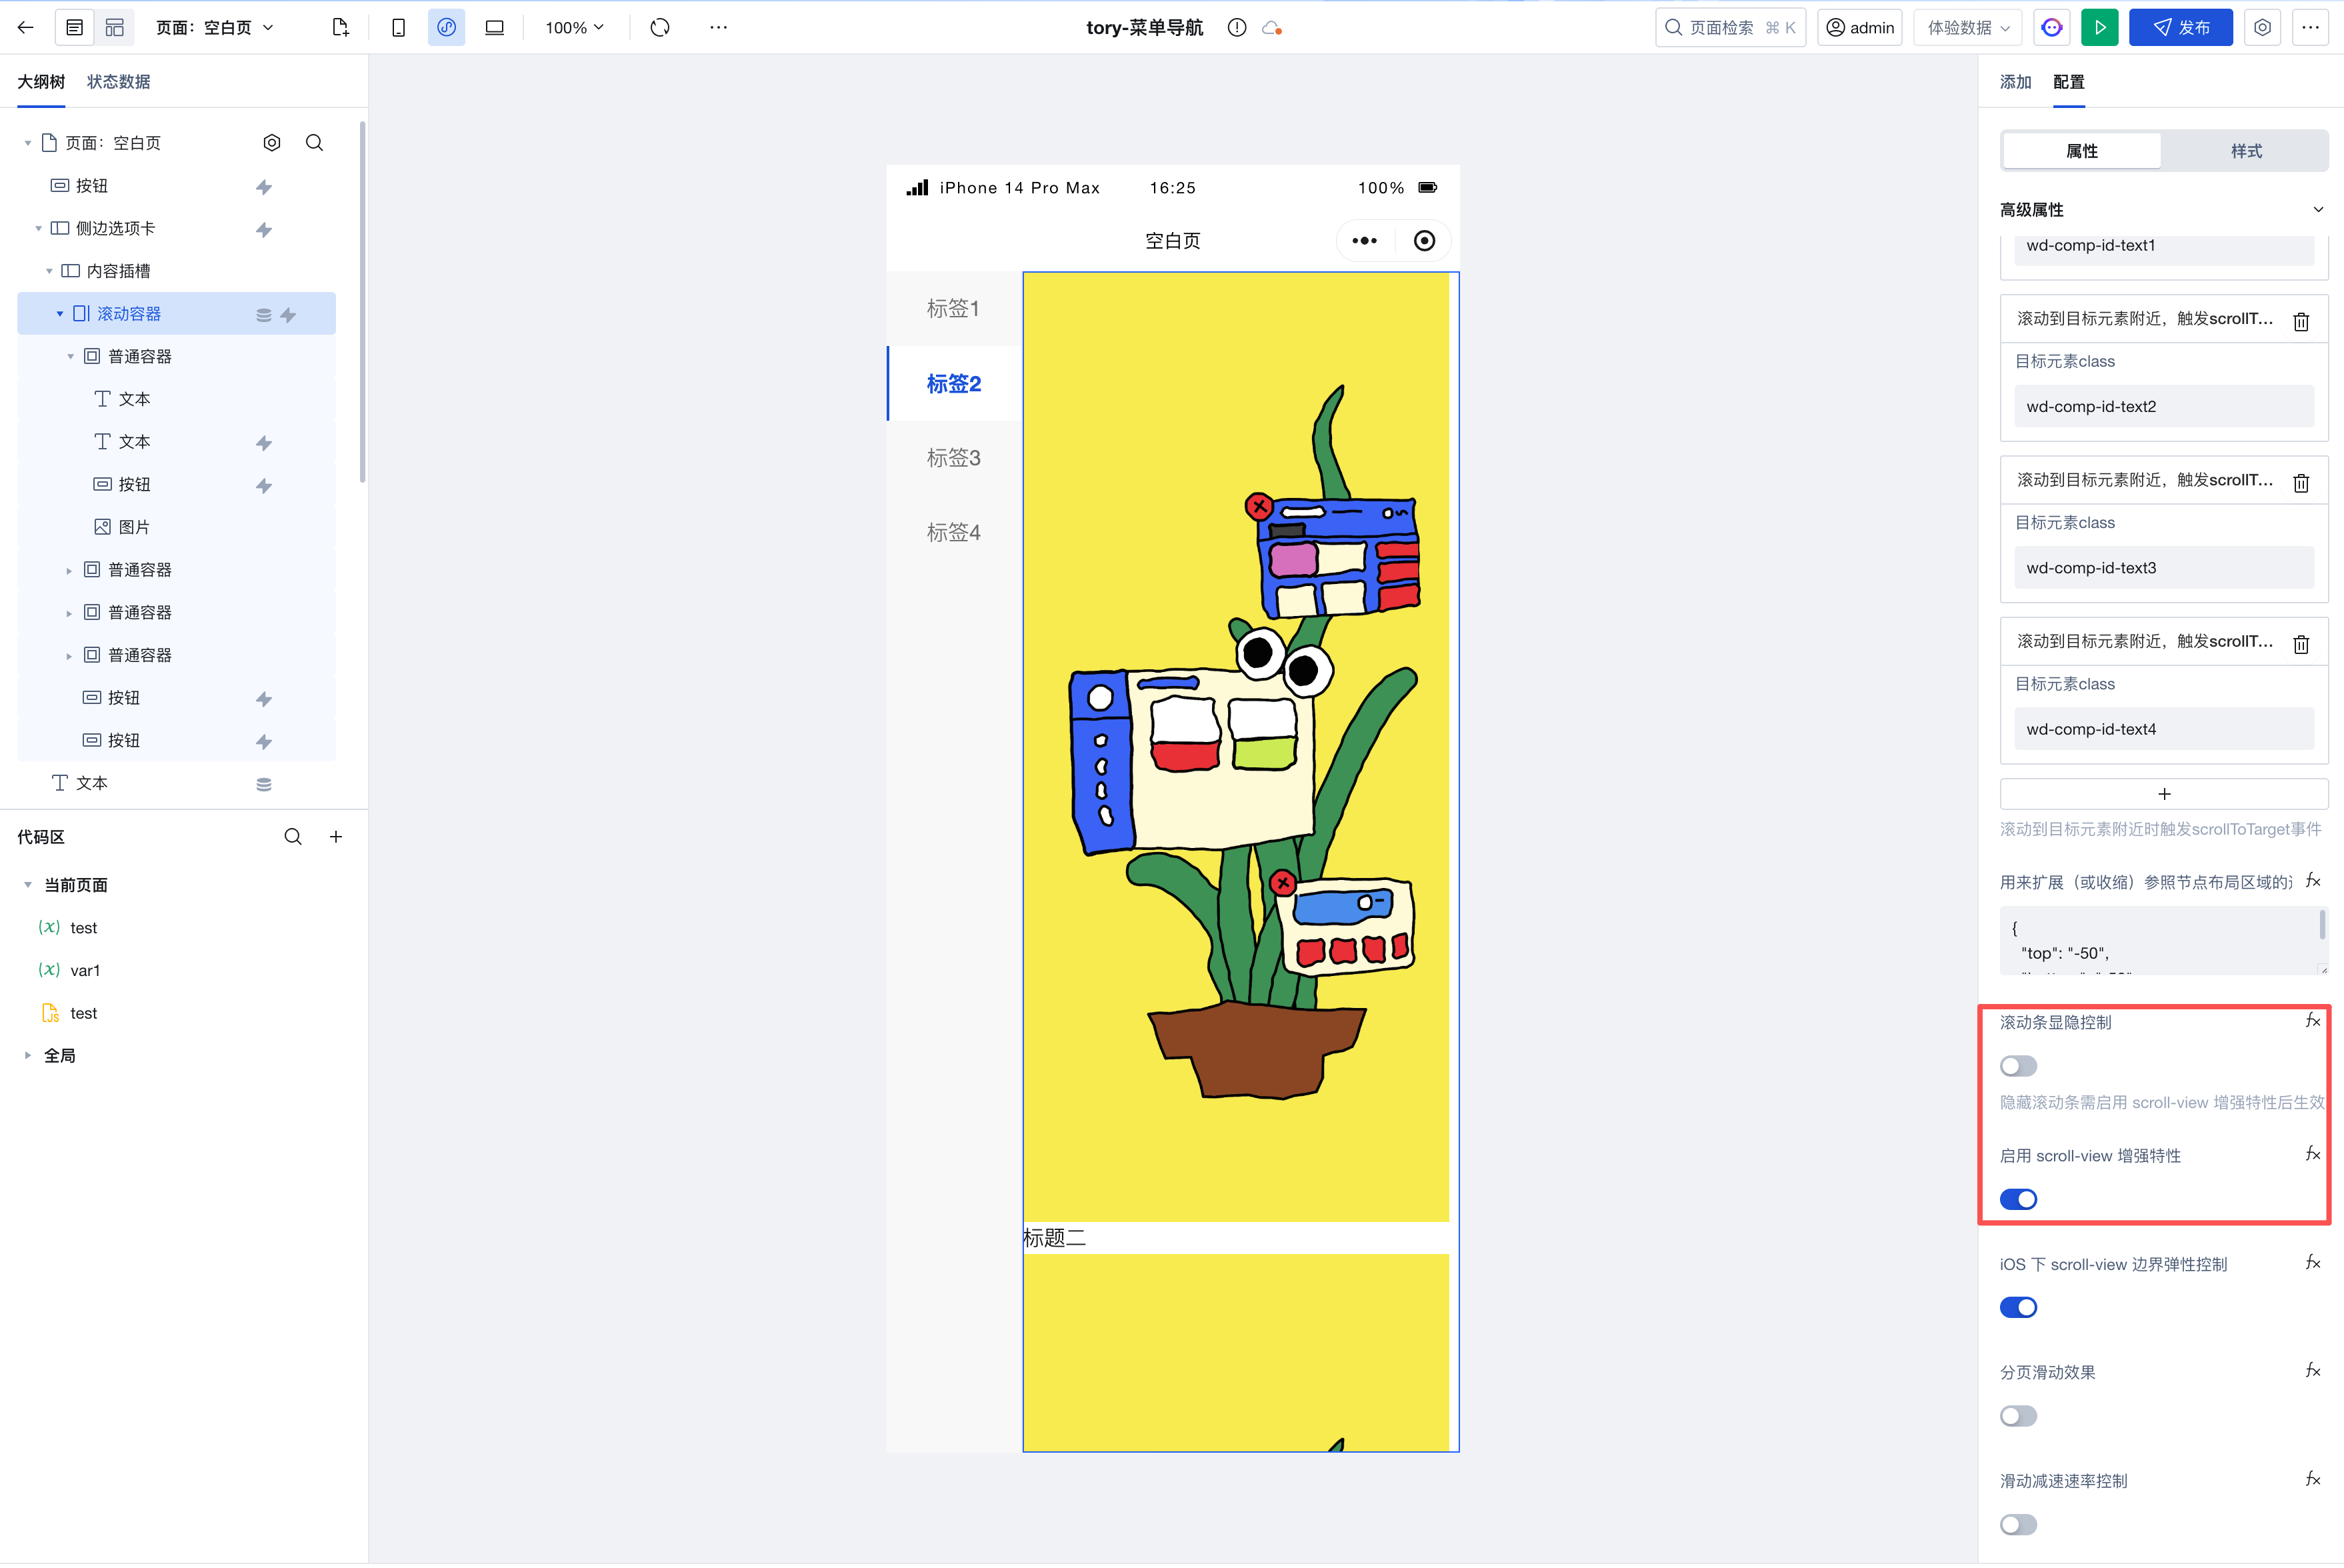This screenshot has height=1568, width=2344.
Task: Switch to the 样式 tab
Action: [x=2245, y=151]
